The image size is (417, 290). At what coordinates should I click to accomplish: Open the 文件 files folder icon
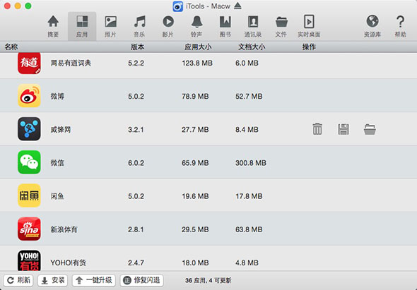coord(281,26)
